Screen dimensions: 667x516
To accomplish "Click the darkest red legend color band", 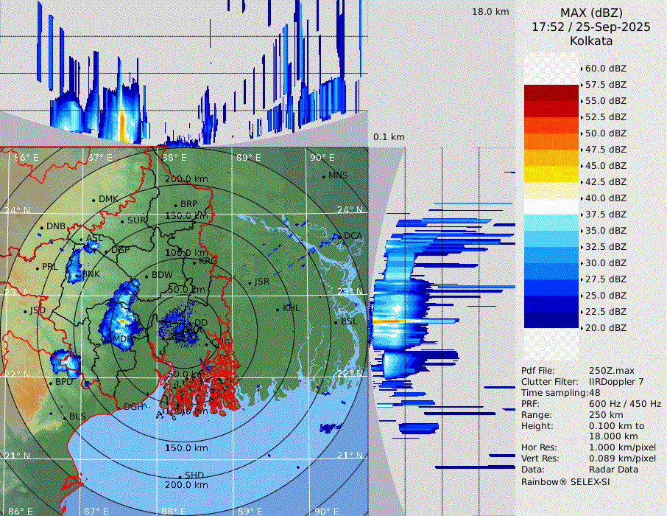I will (551, 93).
